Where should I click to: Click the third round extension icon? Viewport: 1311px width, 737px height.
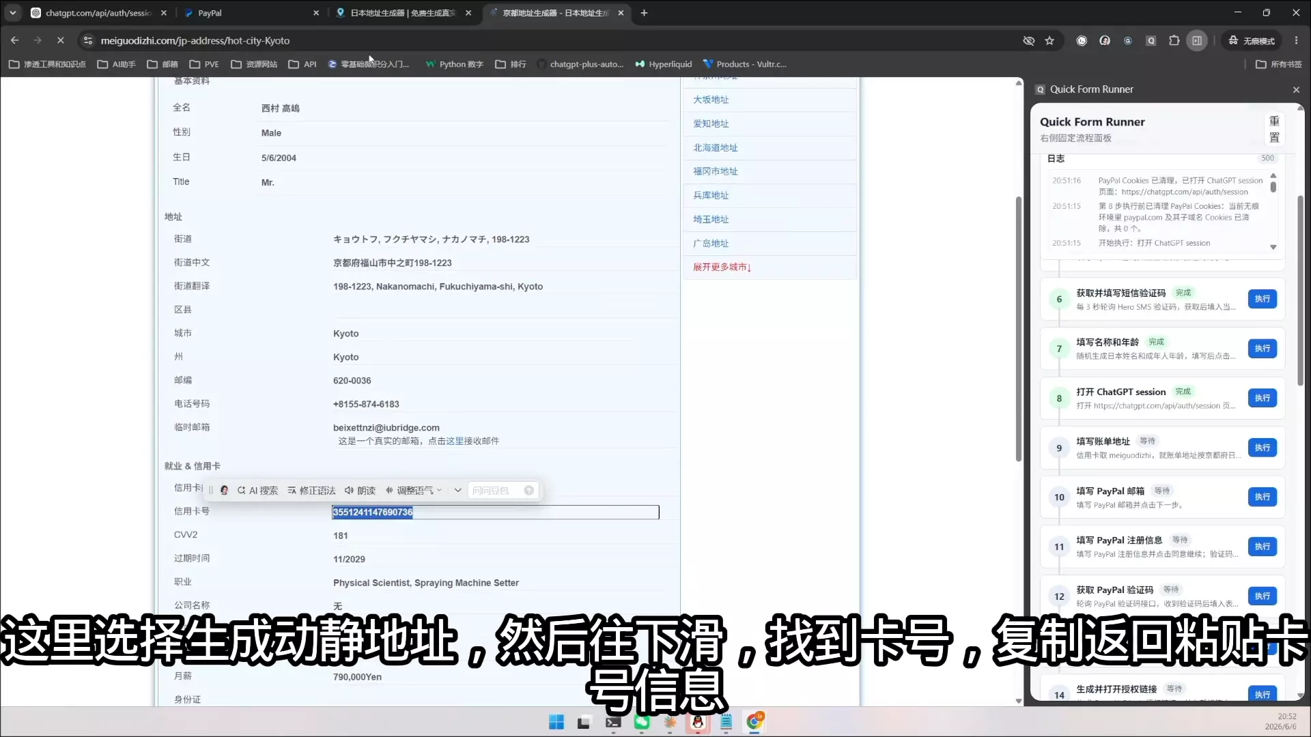pos(1128,41)
